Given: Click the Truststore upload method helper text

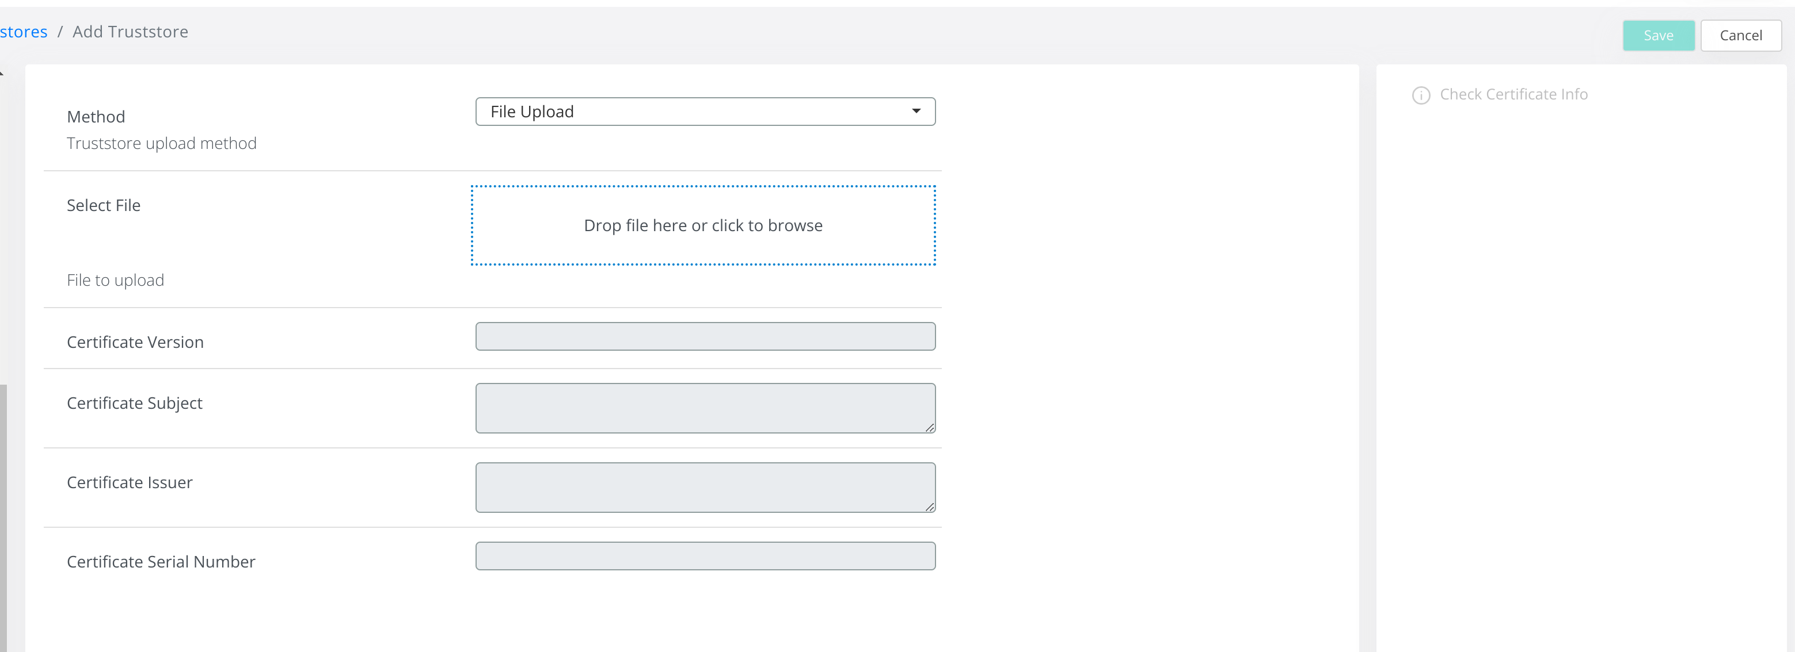Looking at the screenshot, I should point(162,143).
